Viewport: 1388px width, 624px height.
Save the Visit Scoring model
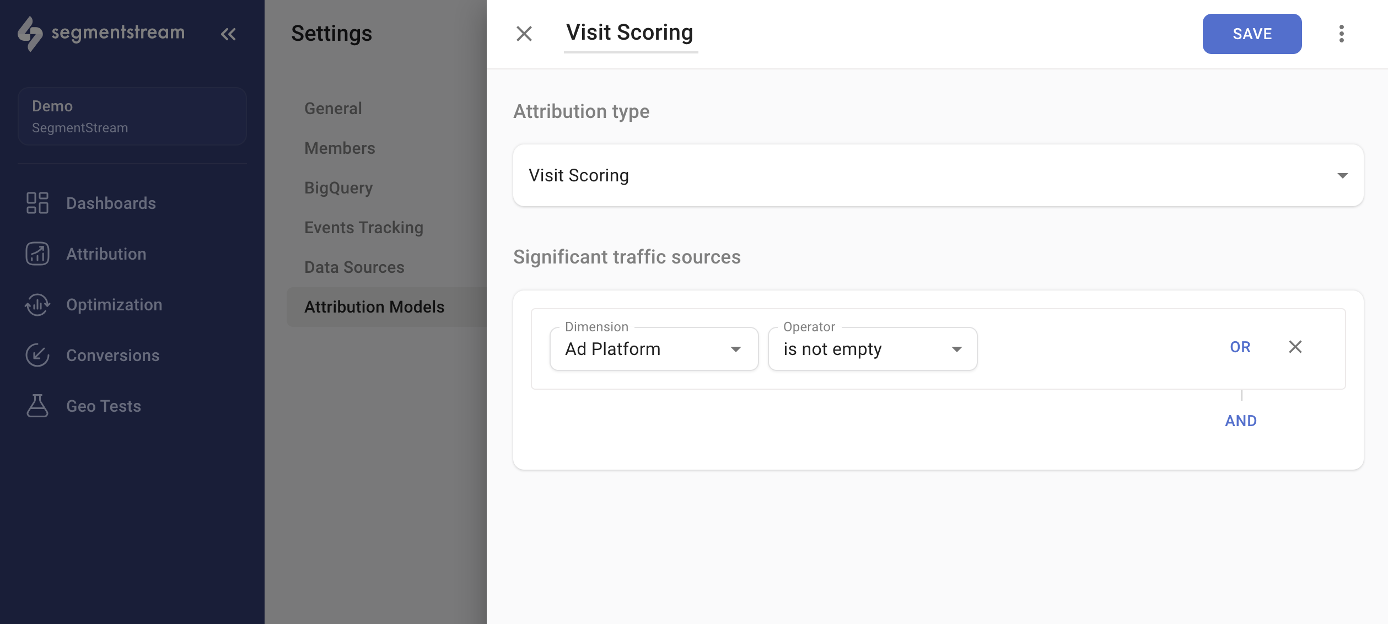[x=1252, y=34]
